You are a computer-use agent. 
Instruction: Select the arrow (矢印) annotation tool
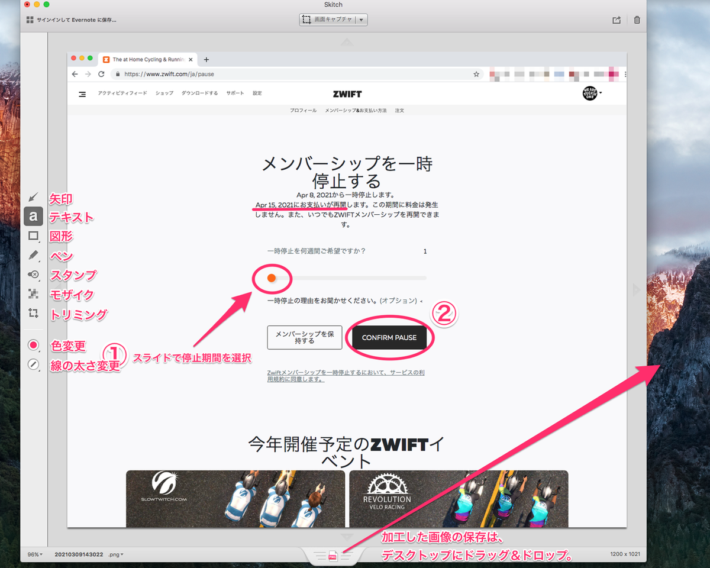click(x=33, y=197)
